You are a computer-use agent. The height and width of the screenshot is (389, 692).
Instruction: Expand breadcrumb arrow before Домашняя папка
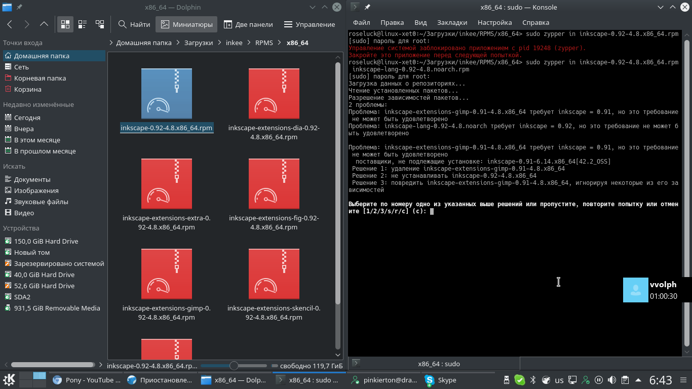111,43
